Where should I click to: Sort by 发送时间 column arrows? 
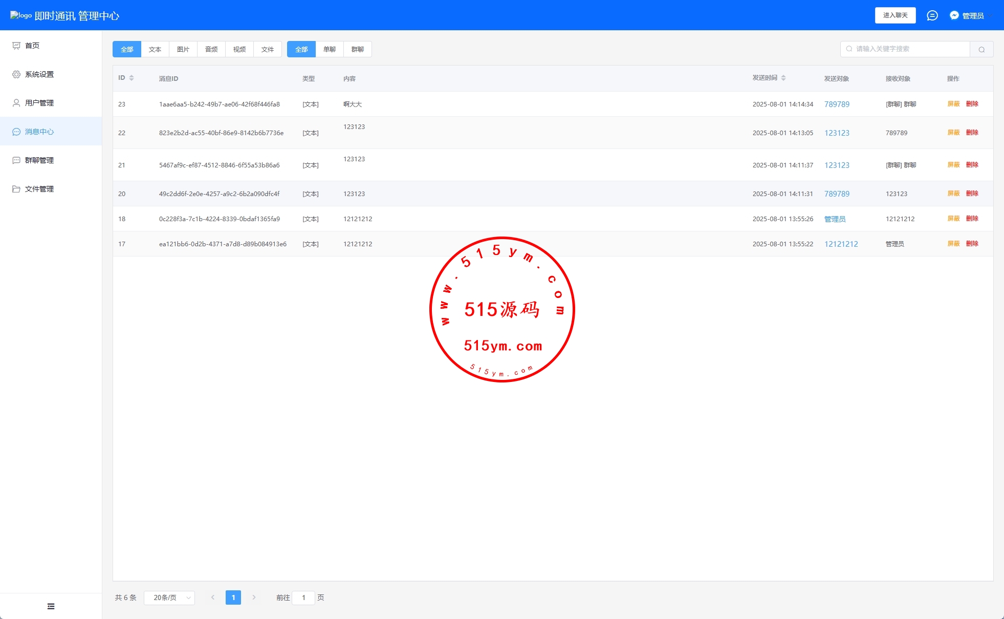783,78
